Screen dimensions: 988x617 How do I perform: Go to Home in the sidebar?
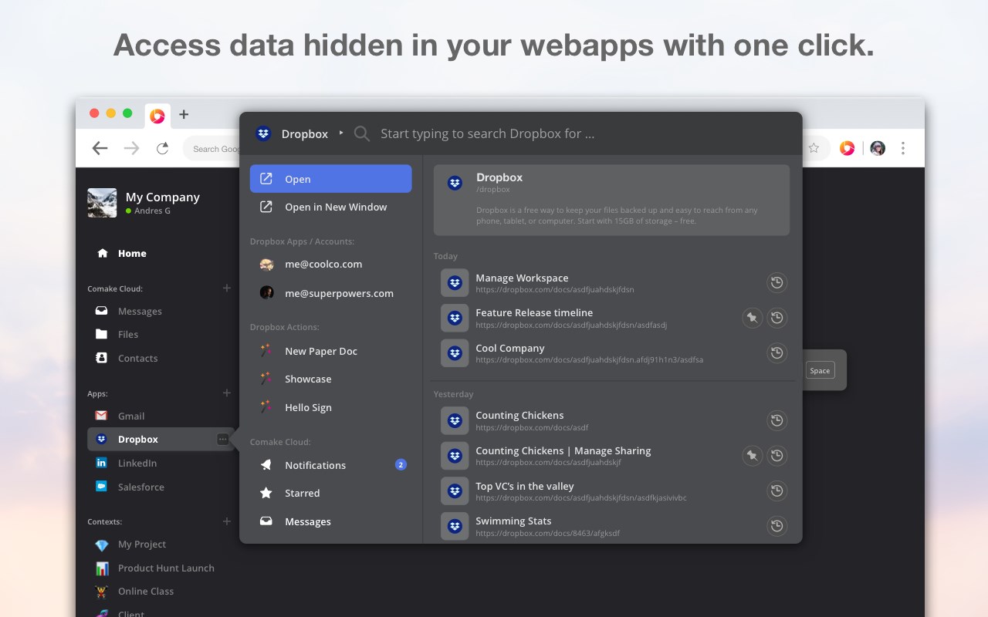coord(132,254)
